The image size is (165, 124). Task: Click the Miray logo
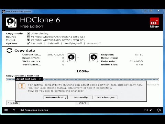(154, 23)
